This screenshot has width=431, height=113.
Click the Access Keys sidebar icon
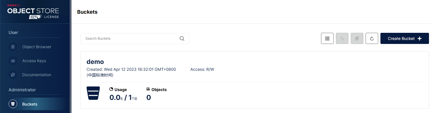(13, 61)
